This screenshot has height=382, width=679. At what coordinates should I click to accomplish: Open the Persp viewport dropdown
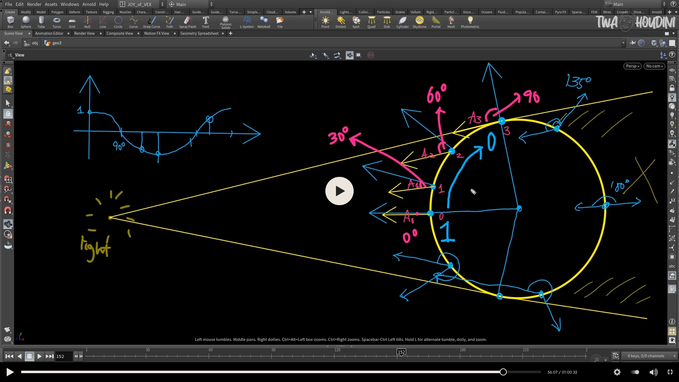tap(632, 66)
